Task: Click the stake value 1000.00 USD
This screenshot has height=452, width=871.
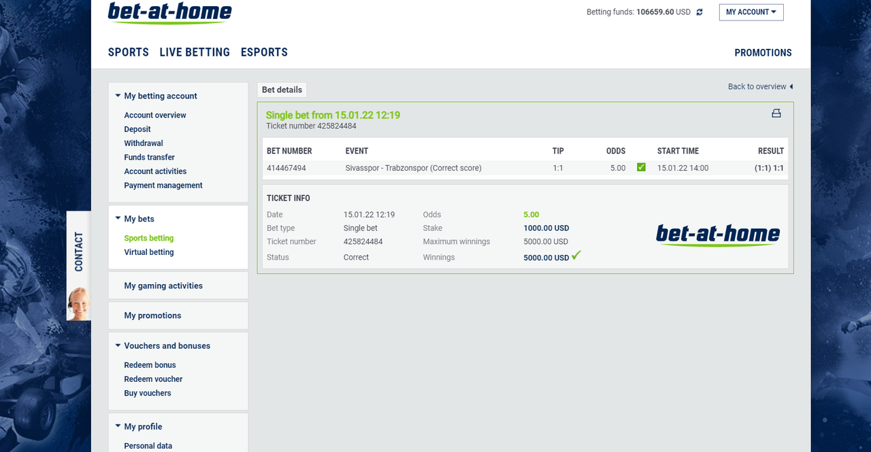Action: pyautogui.click(x=546, y=228)
